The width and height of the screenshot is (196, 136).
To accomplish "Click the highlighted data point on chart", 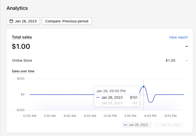I will click(x=144, y=87).
